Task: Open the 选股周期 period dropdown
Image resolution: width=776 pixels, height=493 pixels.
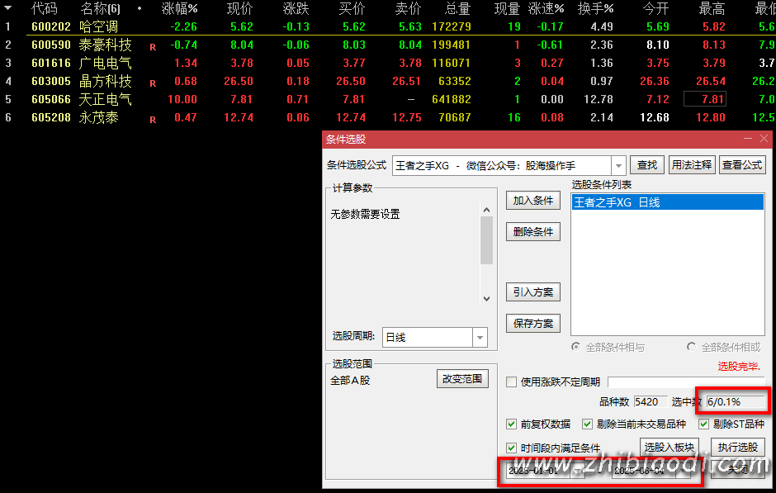Action: click(x=479, y=337)
